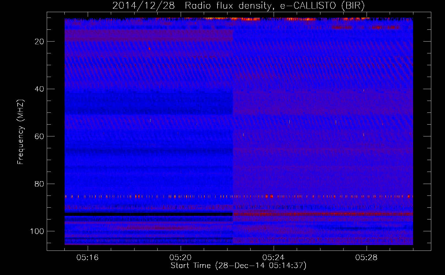The width and height of the screenshot is (445, 275).
Task: Click the 20 MHz frequency tick label
Action: 39,42
